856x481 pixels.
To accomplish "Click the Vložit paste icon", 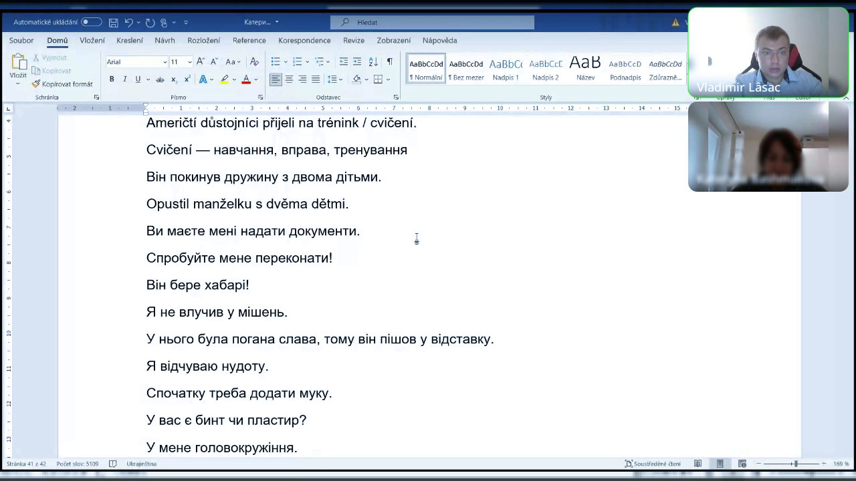I will (x=19, y=63).
